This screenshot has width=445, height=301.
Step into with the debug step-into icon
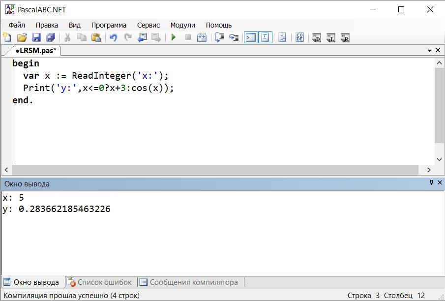click(x=234, y=37)
